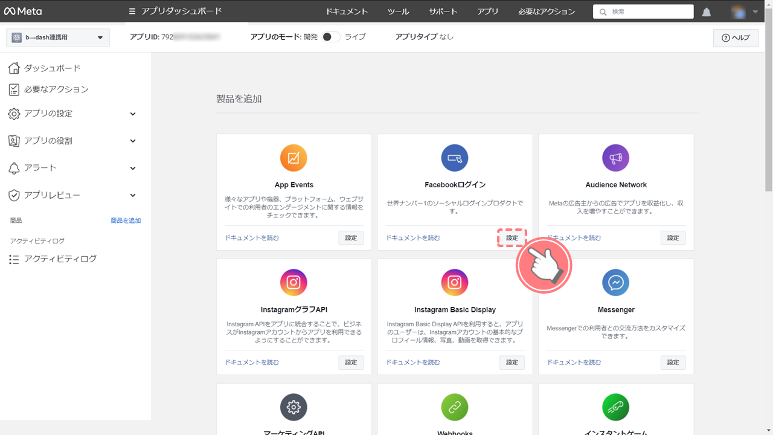Expand the アプリの役割 section chevron
This screenshot has width=773, height=435.
coord(133,141)
